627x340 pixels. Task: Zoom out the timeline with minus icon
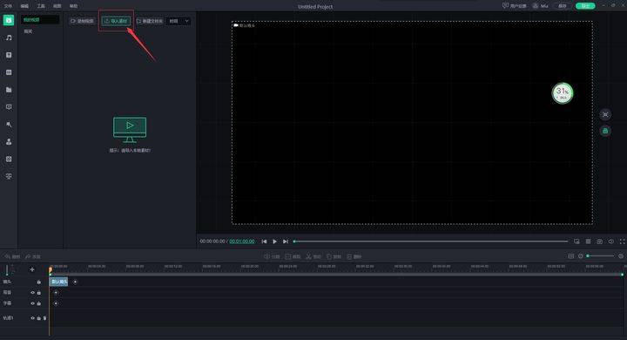click(581, 256)
